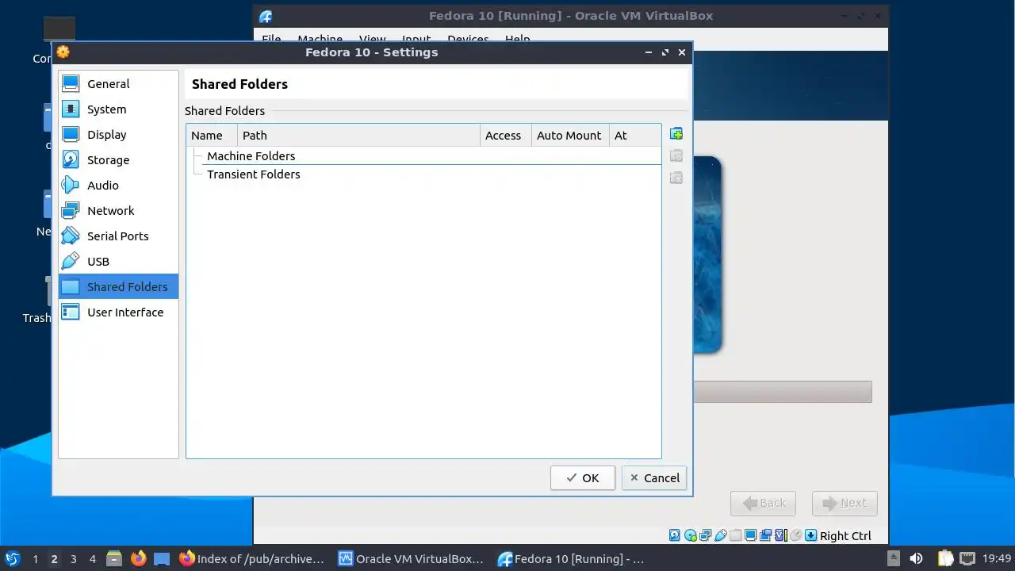Select the Transient Folders tree row
The image size is (1015, 571).
coord(423,174)
